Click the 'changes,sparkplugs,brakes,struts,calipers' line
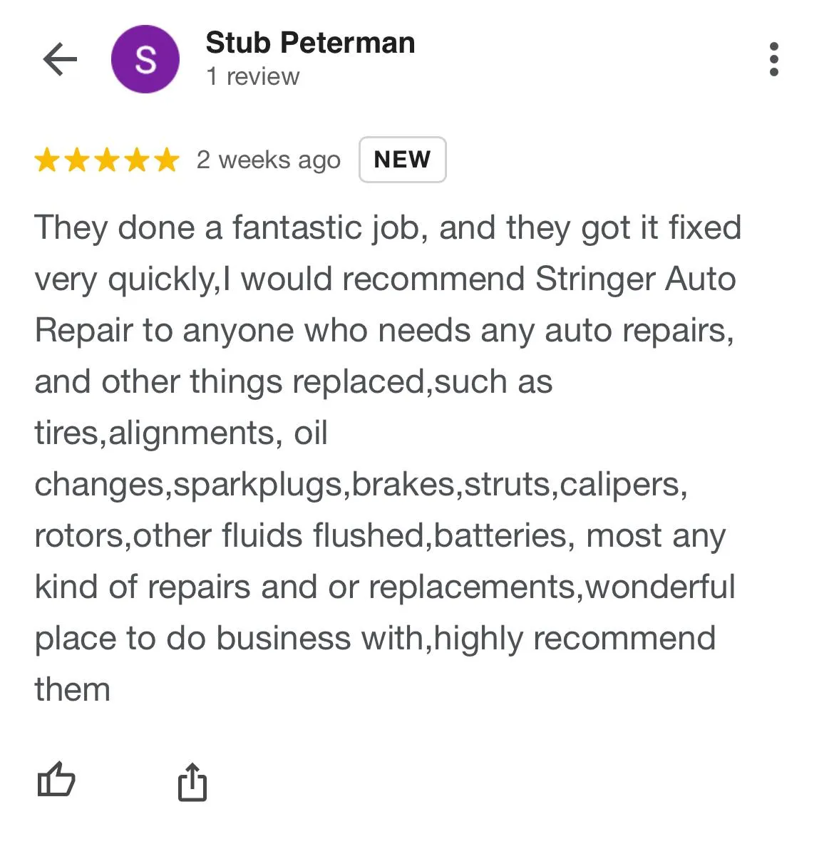Viewport: 834px width, 844px height. [361, 485]
